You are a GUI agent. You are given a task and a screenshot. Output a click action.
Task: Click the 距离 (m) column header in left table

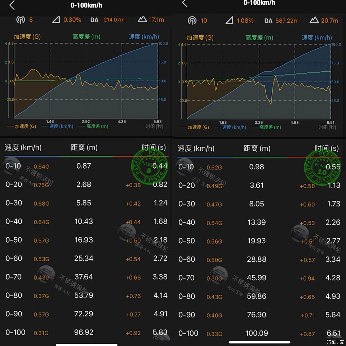84,147
